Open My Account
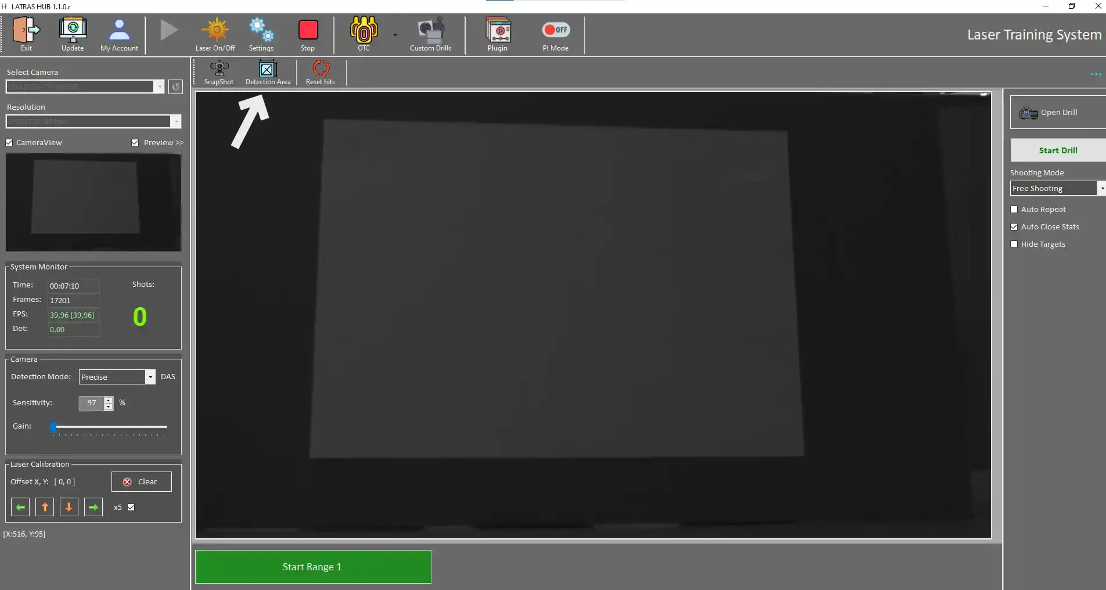This screenshot has height=590, width=1106. pyautogui.click(x=119, y=30)
